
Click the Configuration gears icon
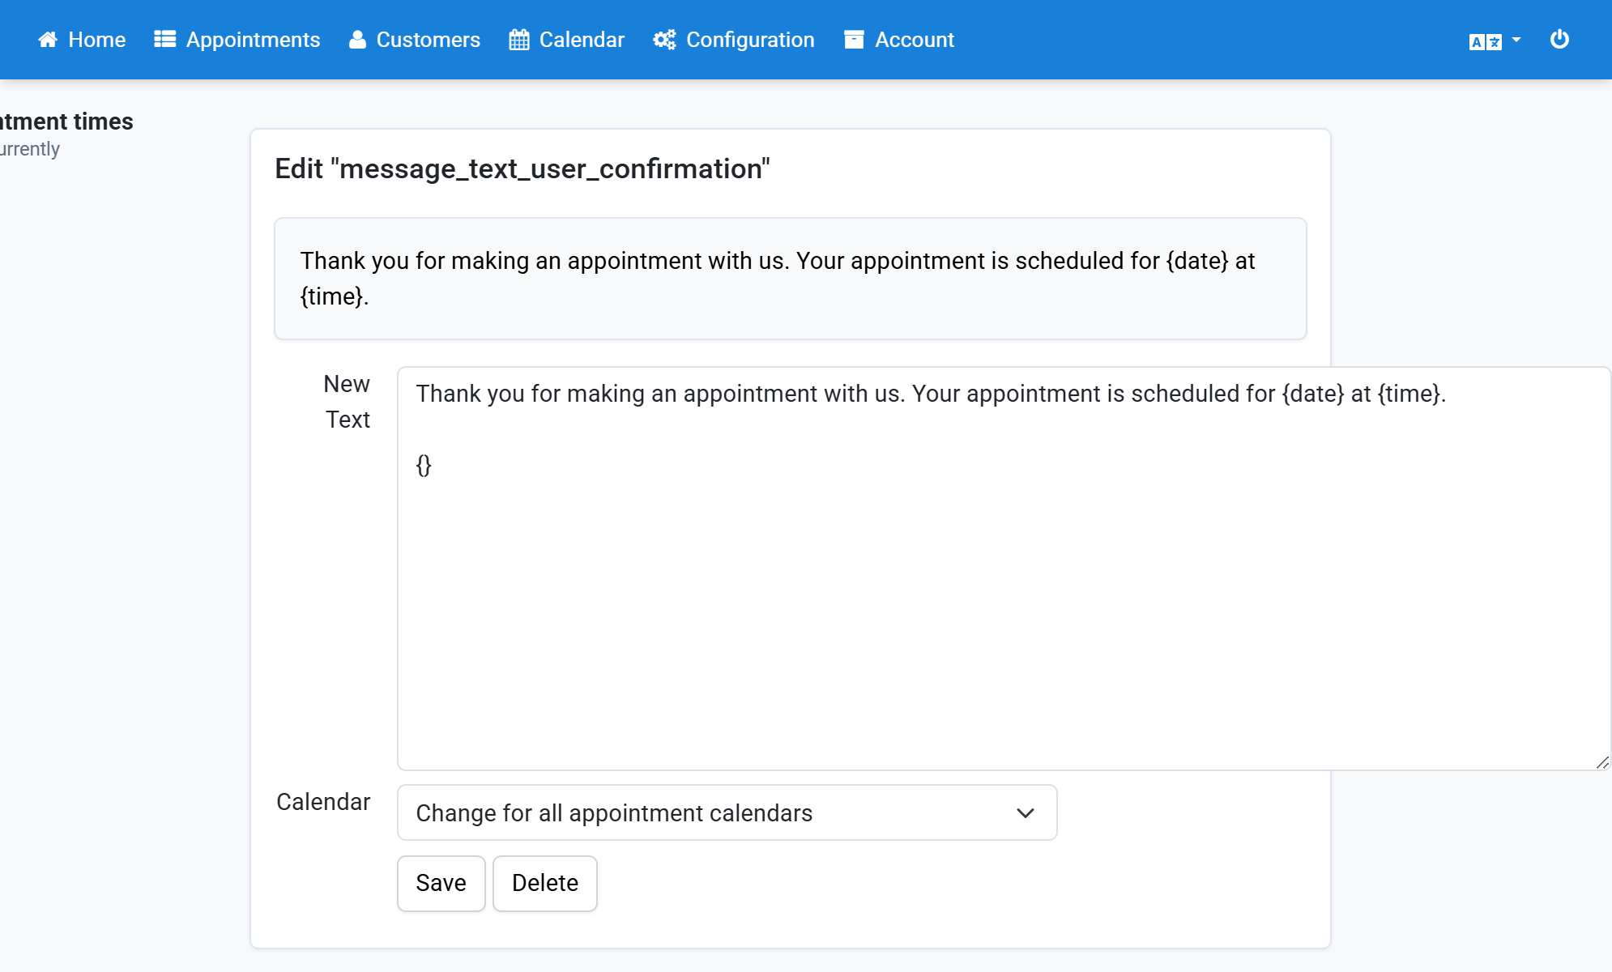click(664, 40)
